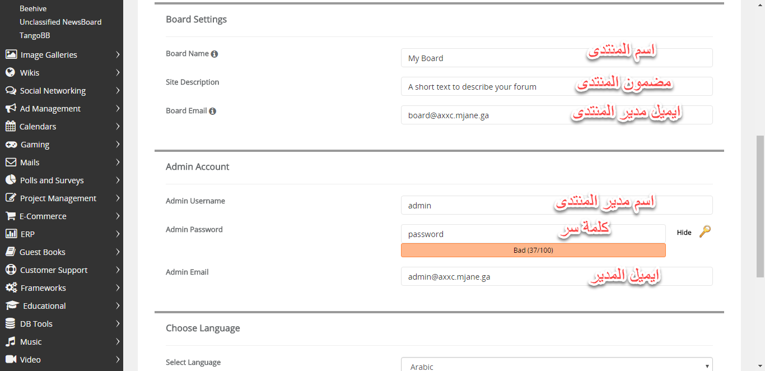Click the Board Name info icon
Image resolution: width=765 pixels, height=371 pixels.
coord(214,54)
